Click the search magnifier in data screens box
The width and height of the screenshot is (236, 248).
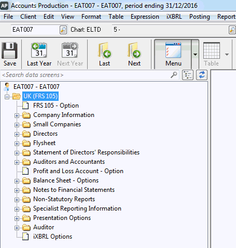[x=174, y=75]
